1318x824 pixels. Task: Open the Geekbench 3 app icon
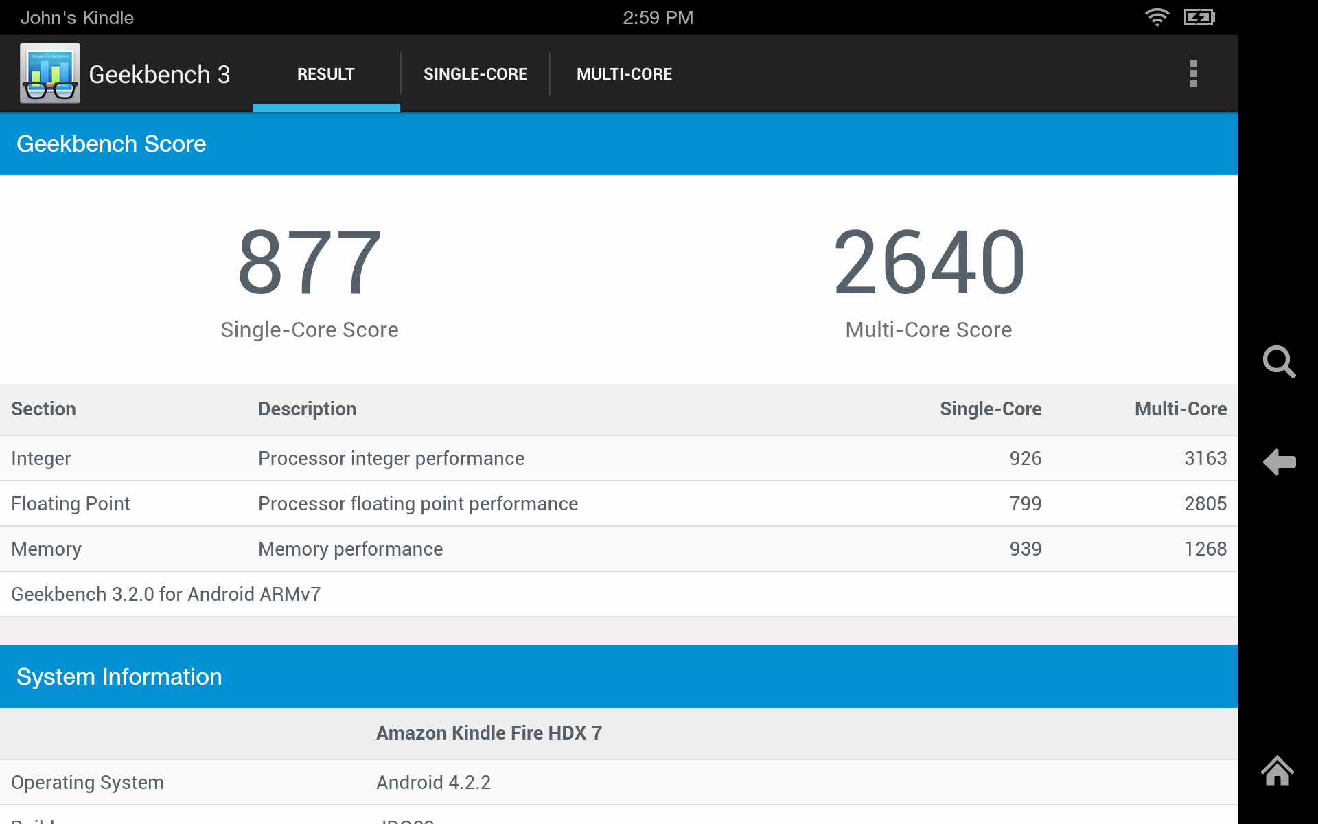49,73
